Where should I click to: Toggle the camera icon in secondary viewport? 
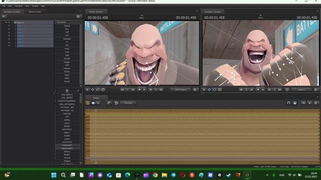point(287,89)
